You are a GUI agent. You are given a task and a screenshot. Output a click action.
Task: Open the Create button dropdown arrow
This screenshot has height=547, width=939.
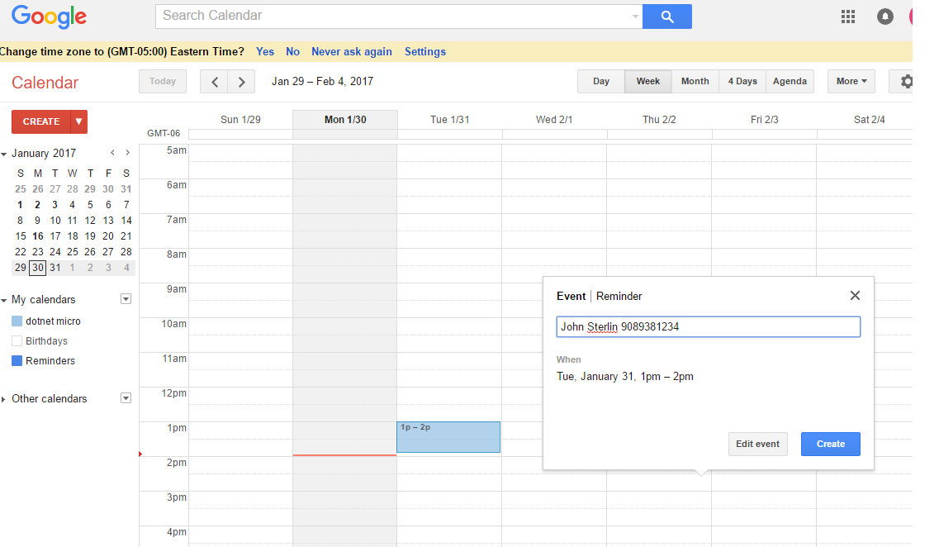[x=79, y=121]
